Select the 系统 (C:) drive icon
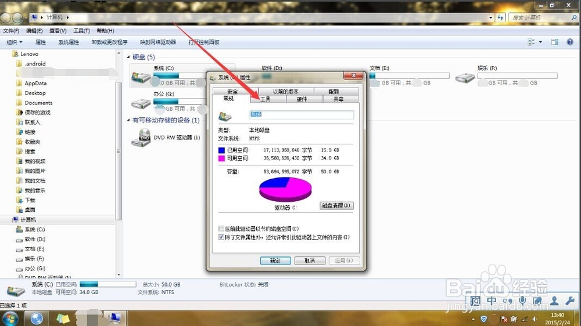 (141, 77)
